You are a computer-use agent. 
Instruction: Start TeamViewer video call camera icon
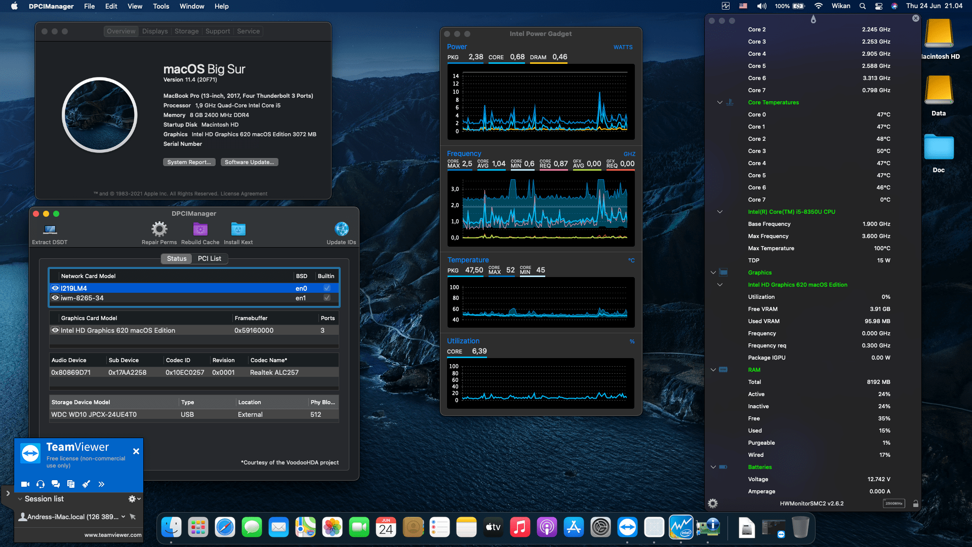point(25,484)
